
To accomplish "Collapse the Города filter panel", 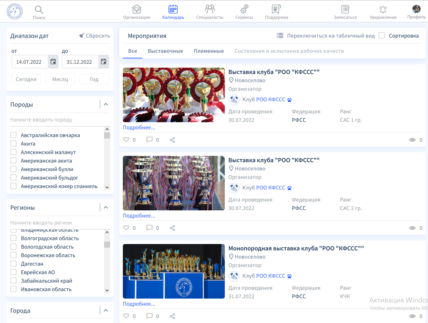I will 105,311.
